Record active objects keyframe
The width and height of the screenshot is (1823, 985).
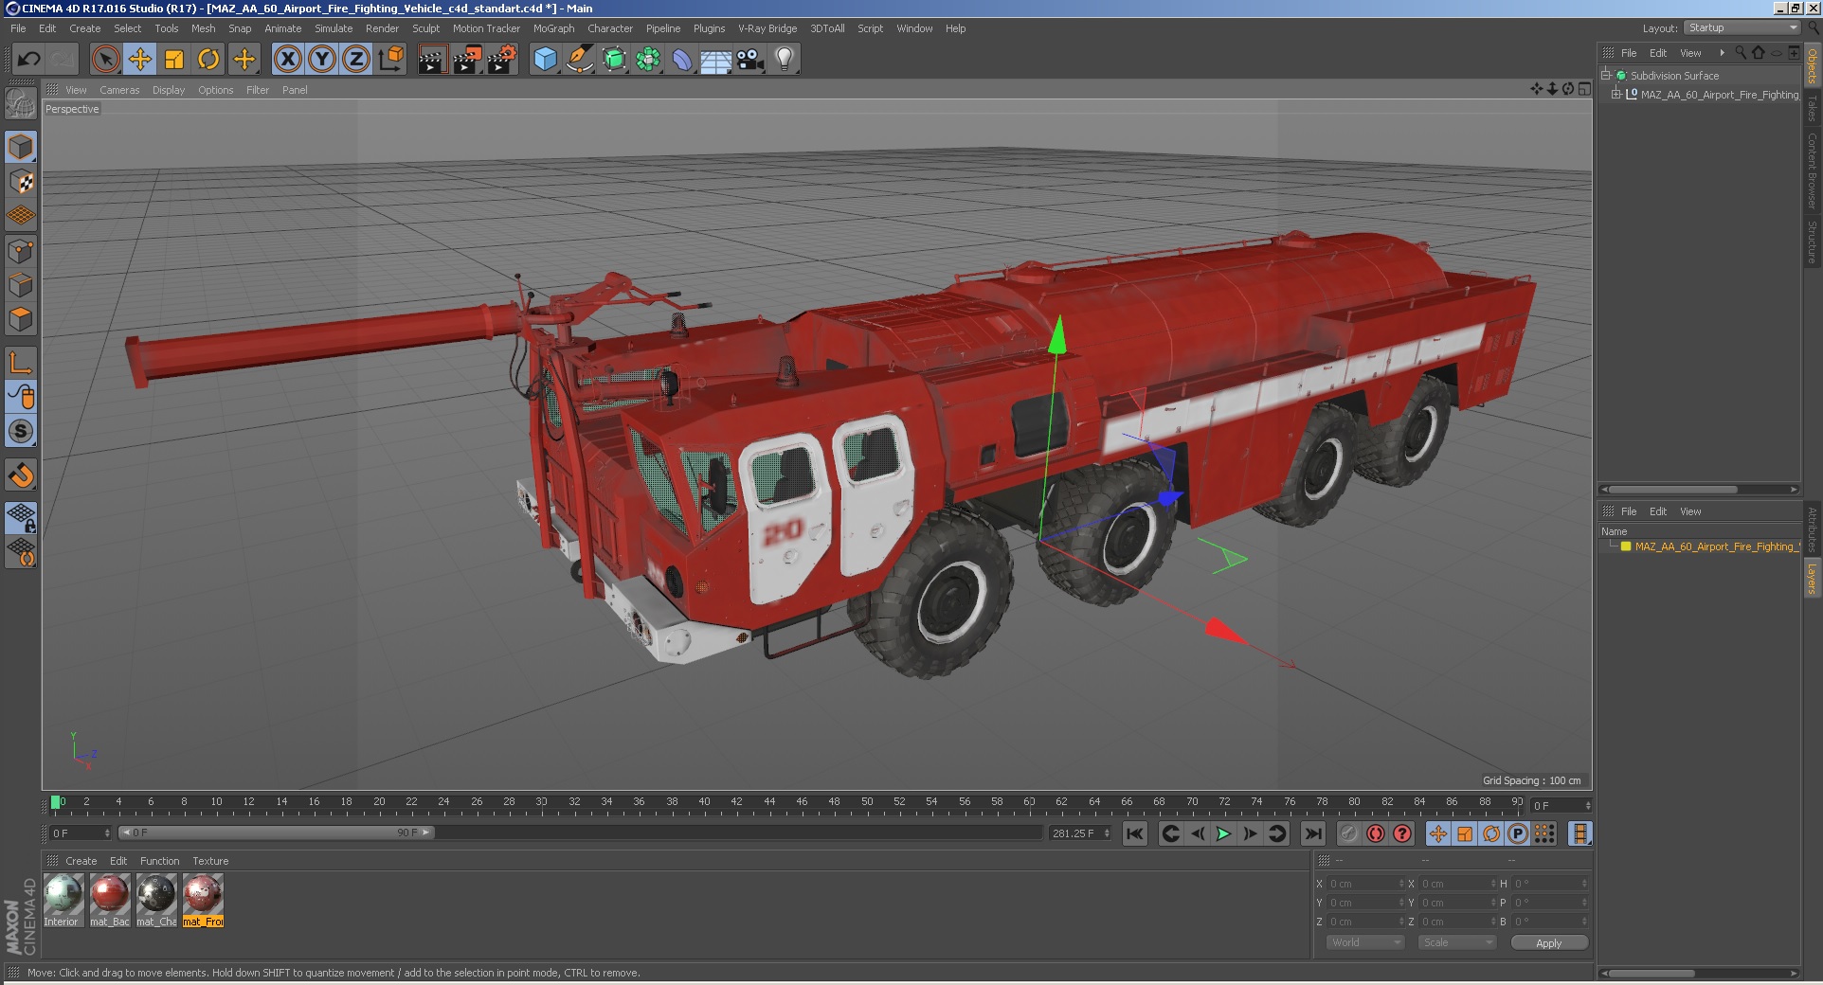(1349, 833)
